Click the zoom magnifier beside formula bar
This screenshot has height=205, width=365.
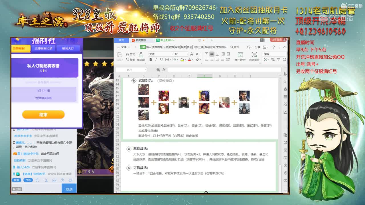tap(158, 70)
